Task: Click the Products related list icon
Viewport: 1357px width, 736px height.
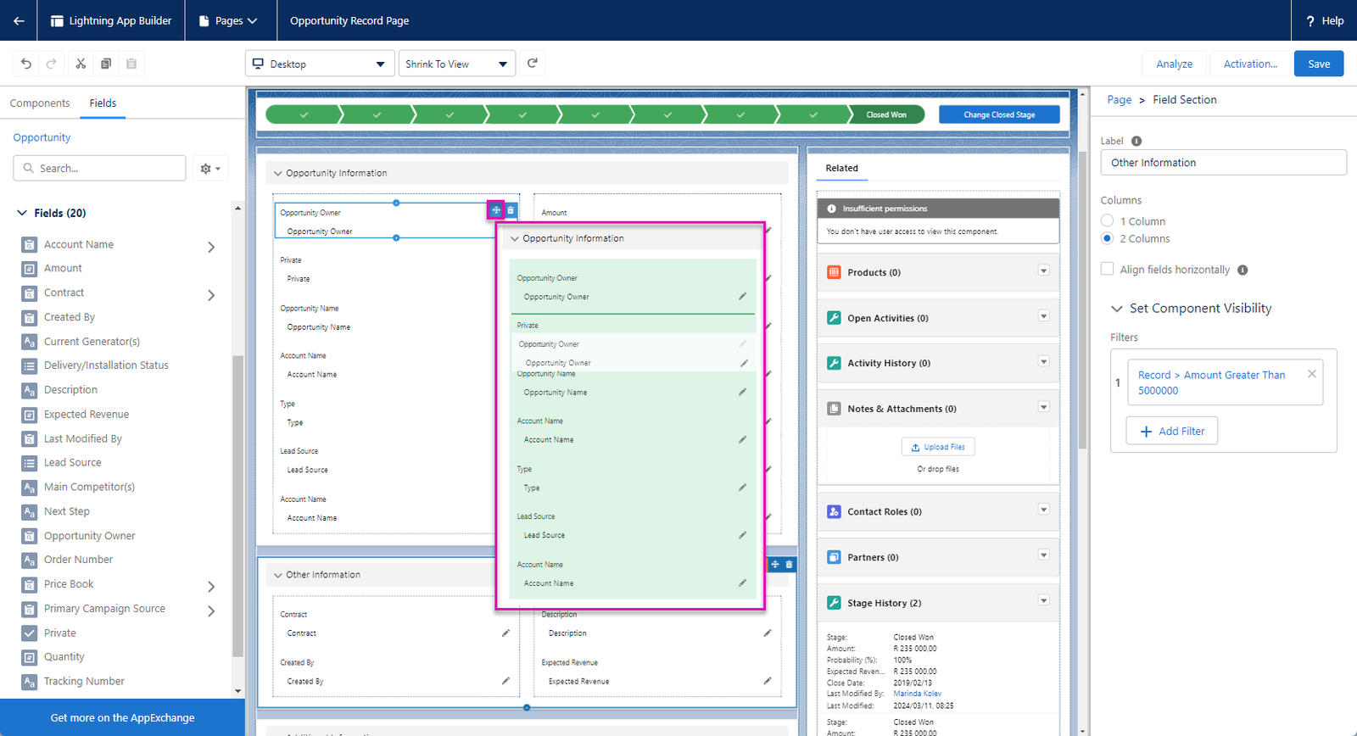Action: tap(834, 272)
